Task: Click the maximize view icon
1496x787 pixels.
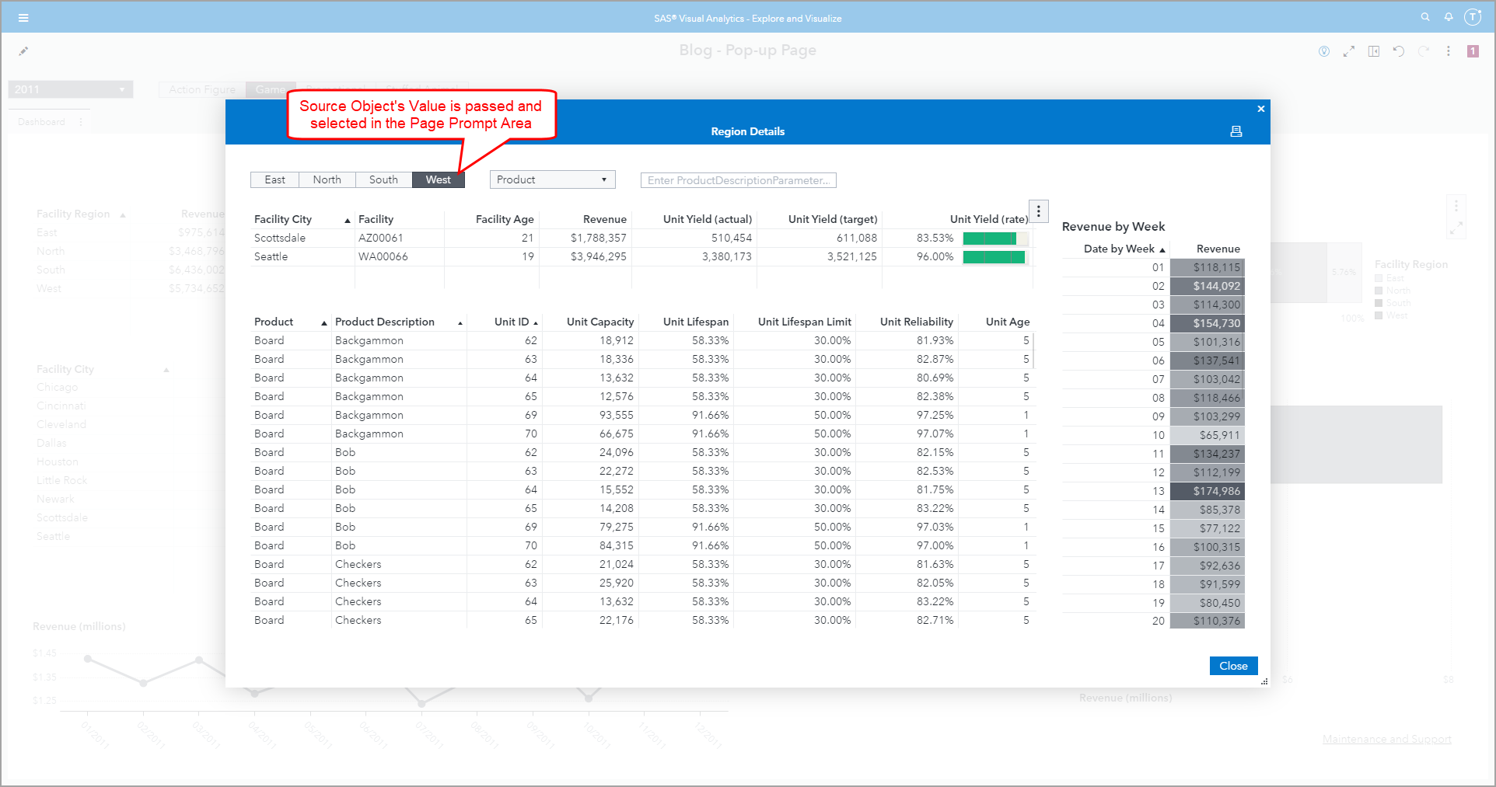Action: coord(1349,51)
